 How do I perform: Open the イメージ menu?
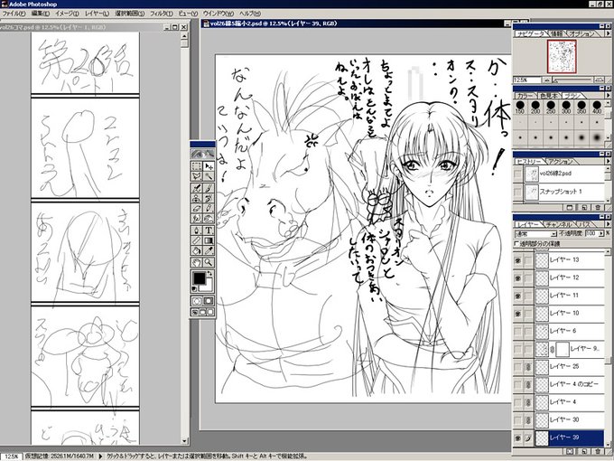[67, 14]
